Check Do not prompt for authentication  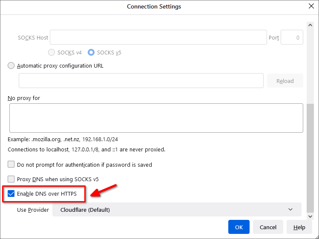coord(11,164)
